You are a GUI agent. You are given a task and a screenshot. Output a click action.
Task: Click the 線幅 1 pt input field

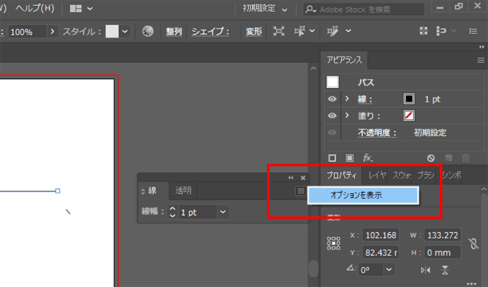pos(197,212)
